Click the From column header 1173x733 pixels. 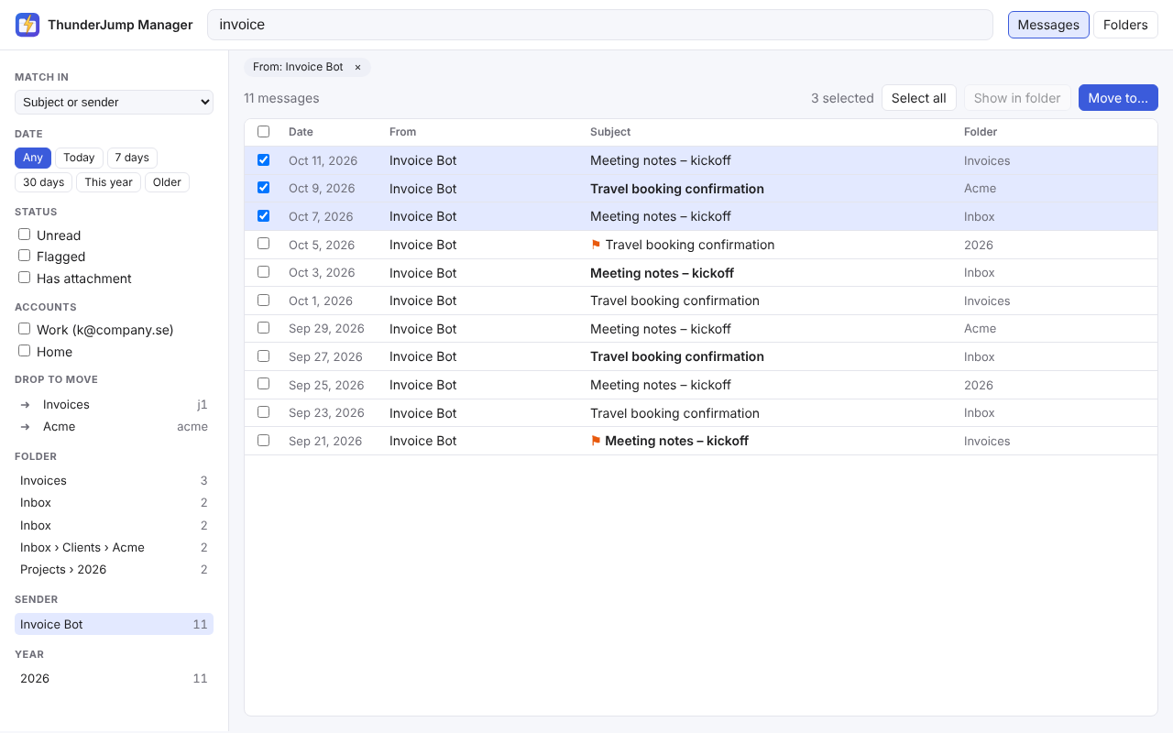pyautogui.click(x=402, y=132)
